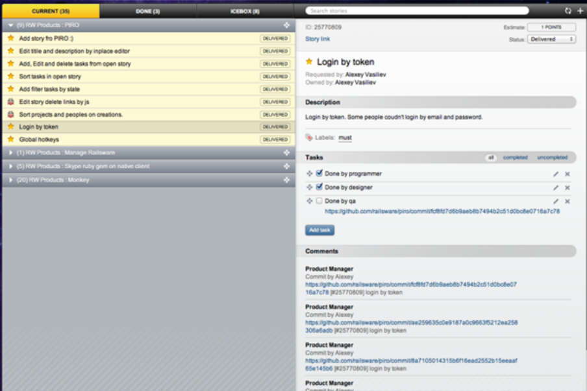Expand RW Products : Manage Railsware group
587x391 pixels.
click(x=10, y=152)
